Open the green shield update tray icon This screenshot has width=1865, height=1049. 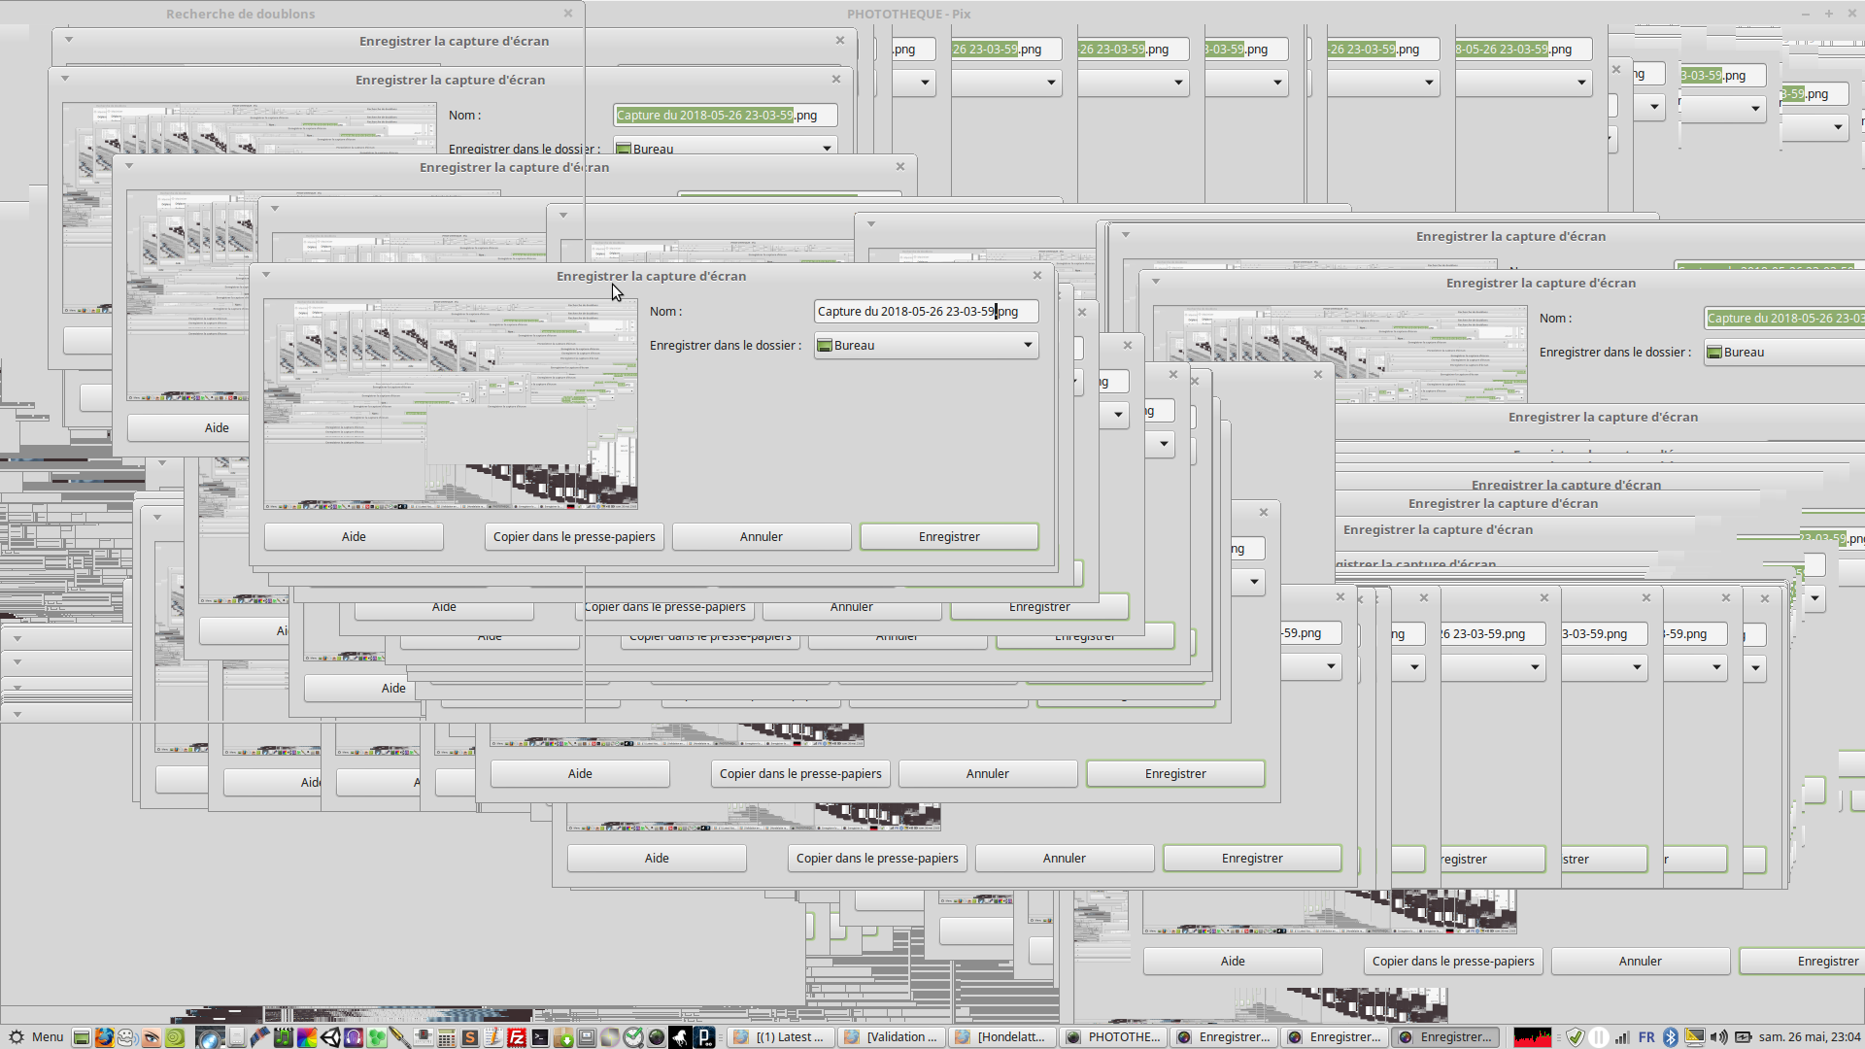[x=1576, y=1037]
